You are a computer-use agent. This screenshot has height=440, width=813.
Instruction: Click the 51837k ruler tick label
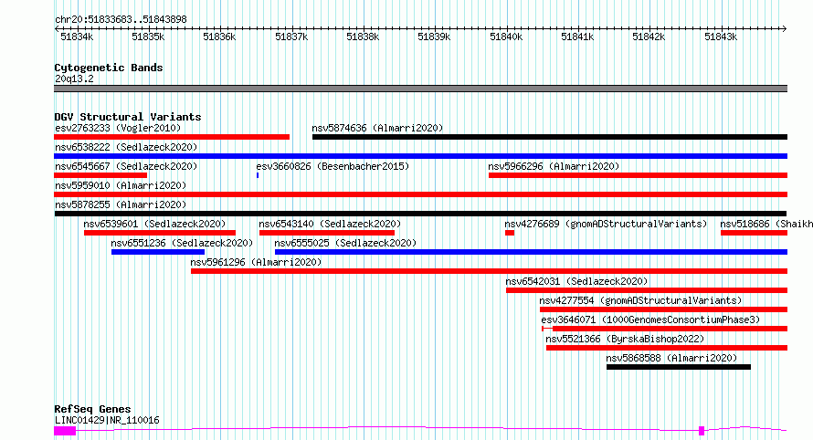(291, 37)
